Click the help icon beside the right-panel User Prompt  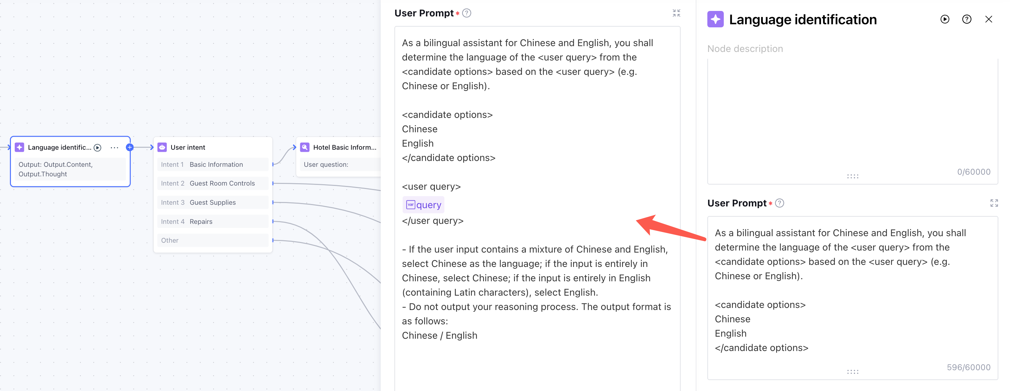(x=780, y=203)
